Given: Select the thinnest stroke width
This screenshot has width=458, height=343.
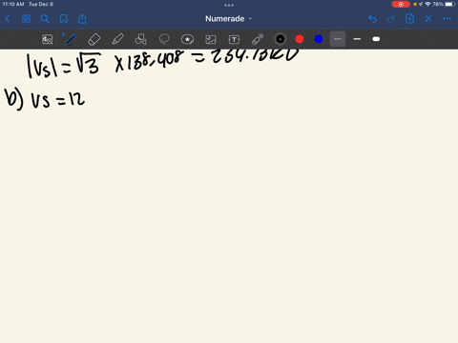Looking at the screenshot, I should click(x=338, y=39).
